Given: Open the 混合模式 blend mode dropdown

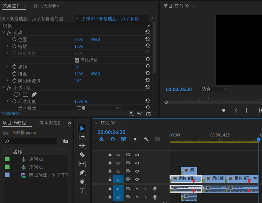Looking at the screenshot, I should pyautogui.click(x=98, y=108).
